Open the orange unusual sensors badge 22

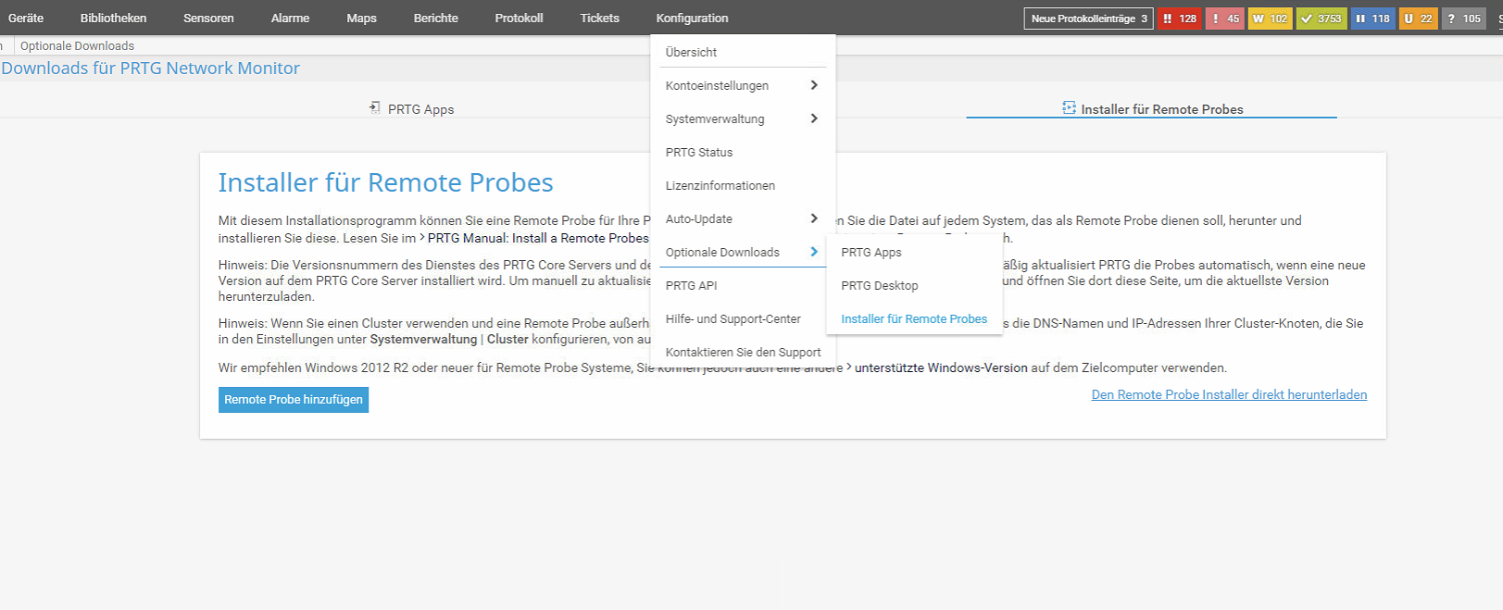coord(1418,19)
